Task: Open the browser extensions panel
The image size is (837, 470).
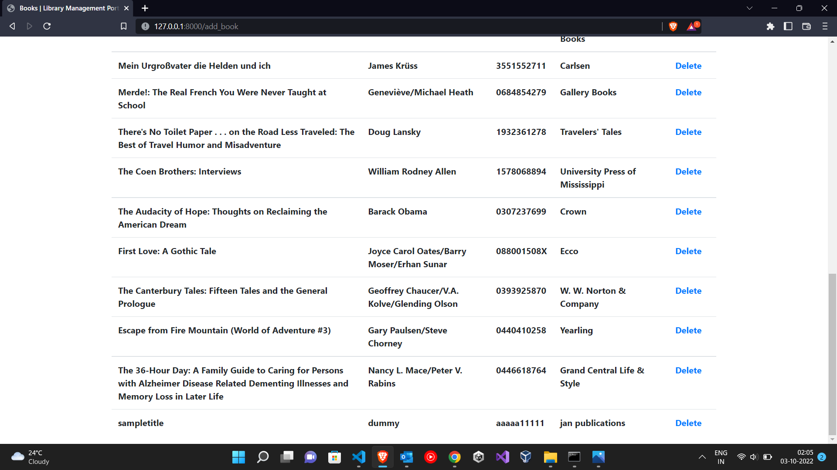Action: pyautogui.click(x=770, y=26)
